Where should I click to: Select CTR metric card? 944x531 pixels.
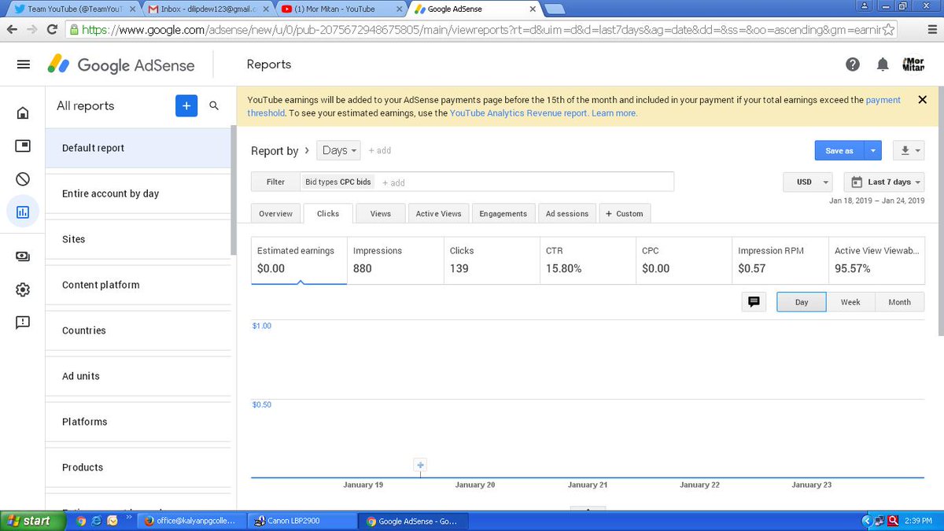tap(588, 260)
